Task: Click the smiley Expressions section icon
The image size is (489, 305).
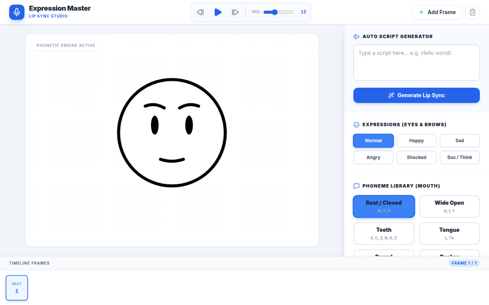Action: pos(356,125)
